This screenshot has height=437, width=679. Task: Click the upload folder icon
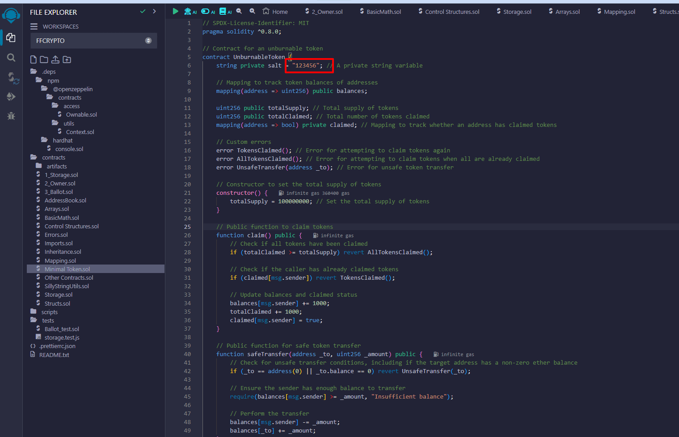point(67,59)
